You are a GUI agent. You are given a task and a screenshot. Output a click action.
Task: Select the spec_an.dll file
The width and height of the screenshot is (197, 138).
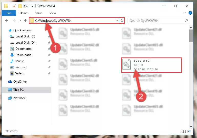point(151,65)
